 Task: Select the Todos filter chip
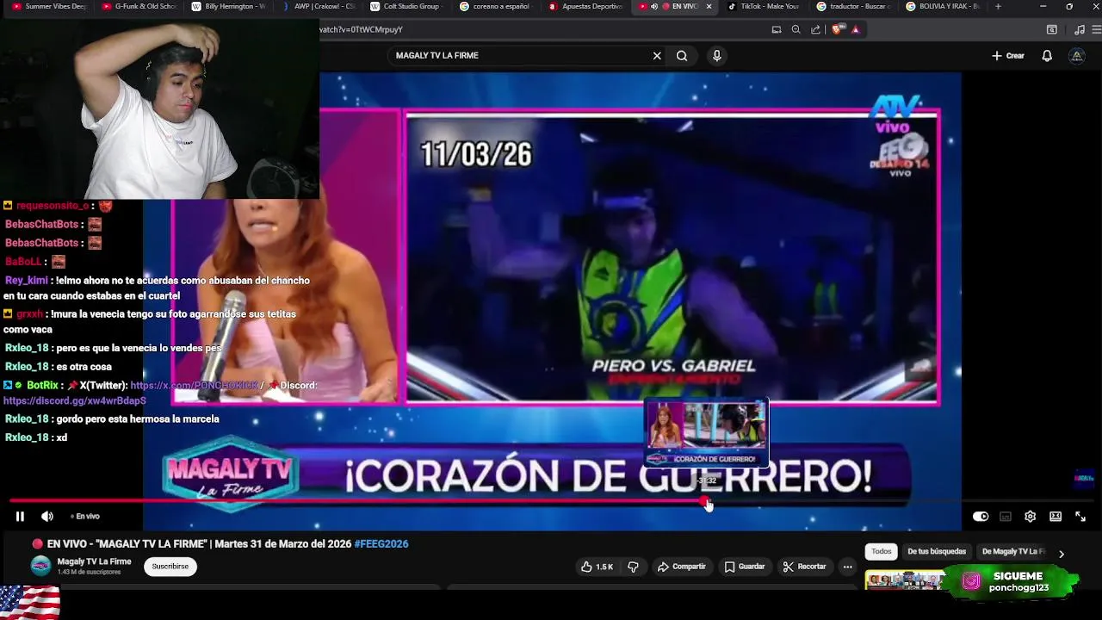(881, 551)
